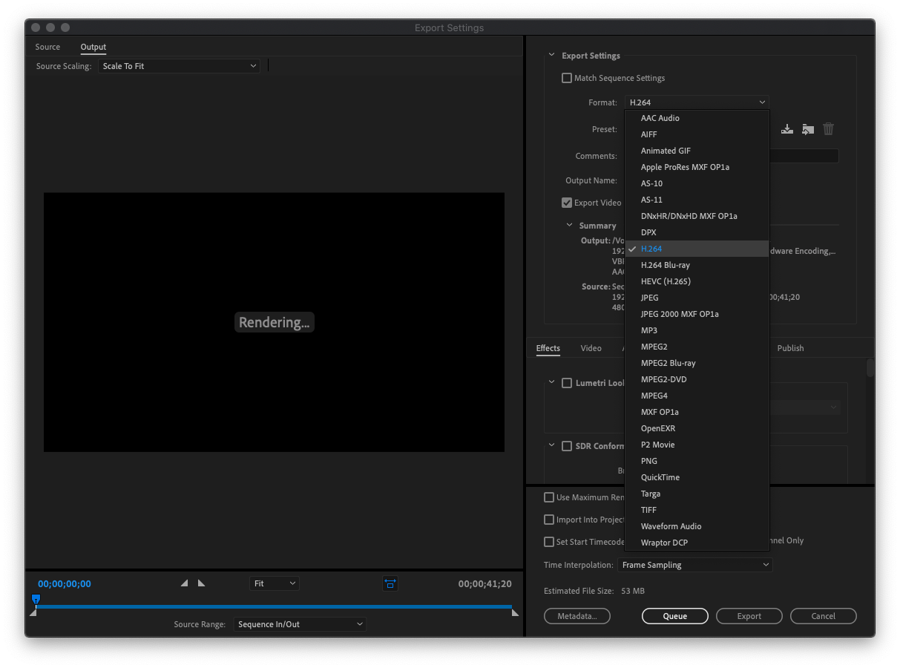Click the Set Out Point triangle icon
Viewport: 900px width, 668px height.
201,583
